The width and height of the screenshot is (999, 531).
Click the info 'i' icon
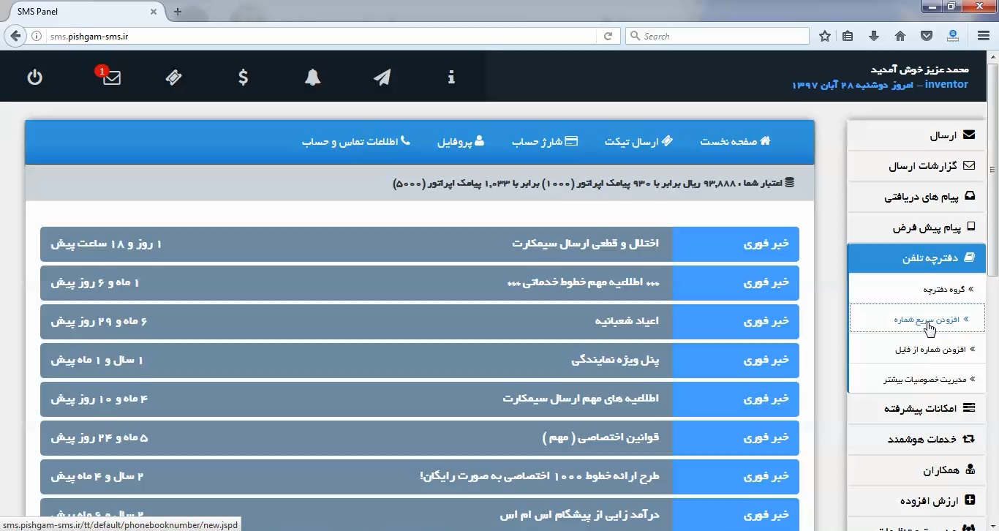click(x=451, y=77)
